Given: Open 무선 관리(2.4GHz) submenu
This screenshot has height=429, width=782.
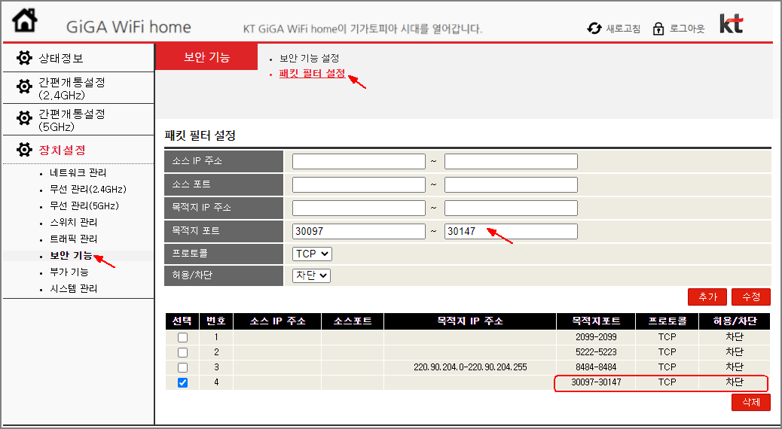Looking at the screenshot, I should coord(88,190).
